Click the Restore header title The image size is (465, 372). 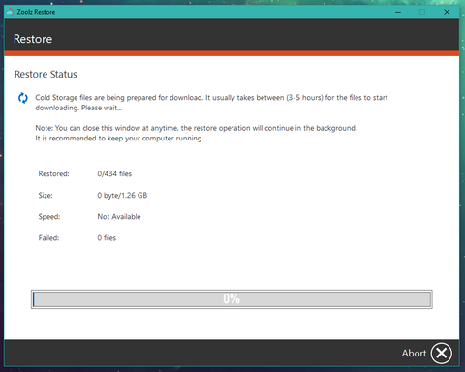pos(33,39)
